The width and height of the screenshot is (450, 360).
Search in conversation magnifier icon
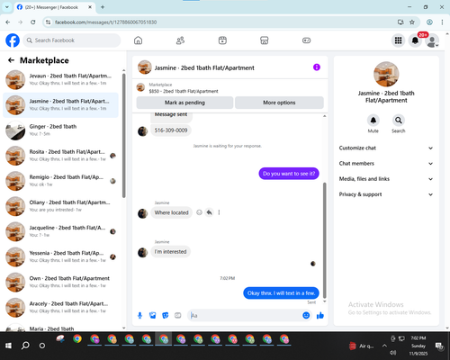(x=398, y=121)
